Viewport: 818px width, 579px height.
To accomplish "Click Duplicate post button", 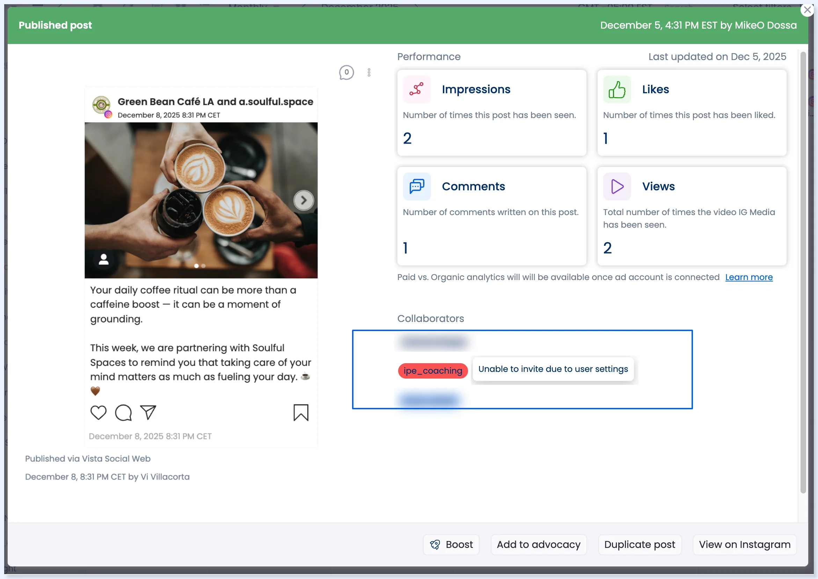I will pyautogui.click(x=640, y=544).
